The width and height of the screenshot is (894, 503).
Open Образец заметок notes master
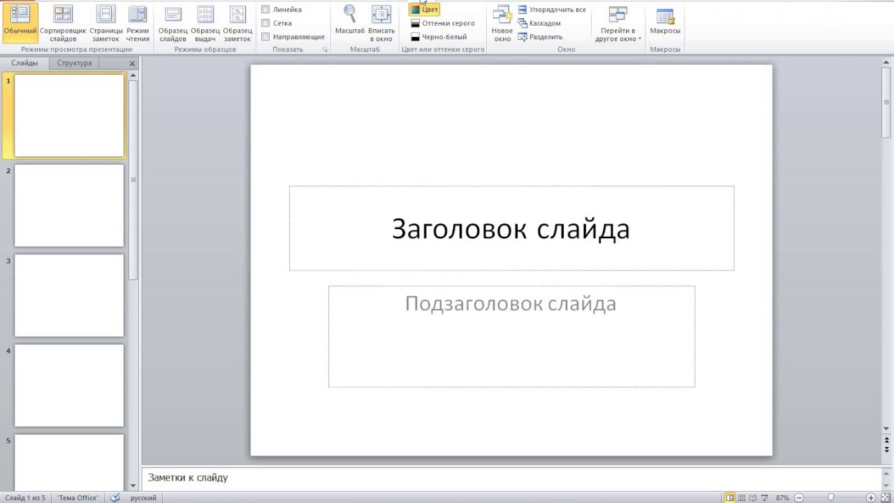(x=237, y=23)
